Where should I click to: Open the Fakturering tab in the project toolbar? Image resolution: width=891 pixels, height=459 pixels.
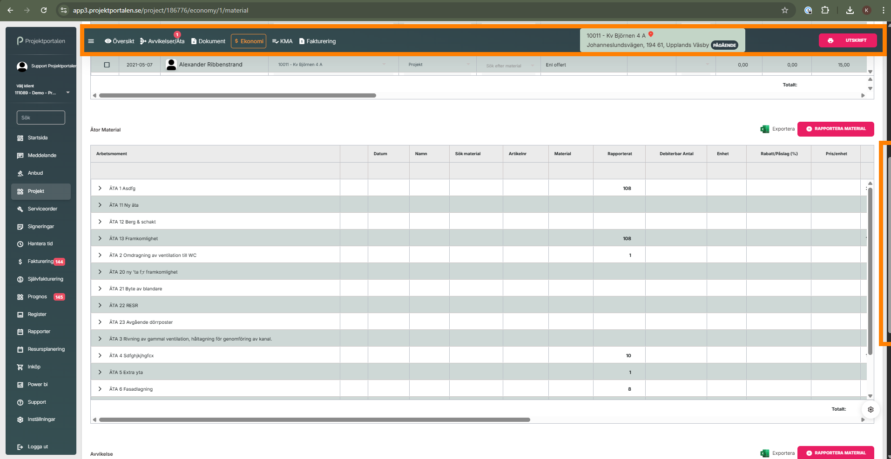coord(317,41)
